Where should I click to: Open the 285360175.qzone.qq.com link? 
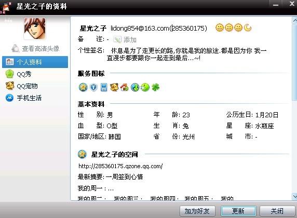tap(120, 166)
